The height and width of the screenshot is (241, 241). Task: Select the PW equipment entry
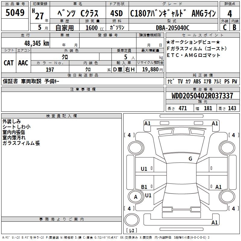(x=235, y=81)
